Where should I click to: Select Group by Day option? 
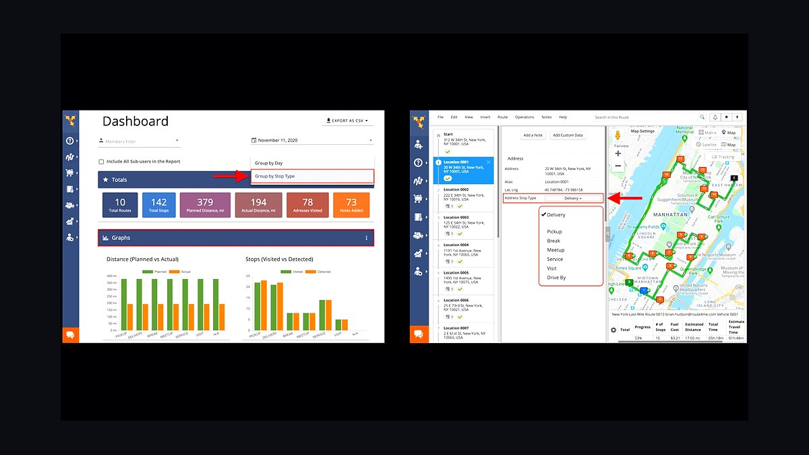point(311,163)
